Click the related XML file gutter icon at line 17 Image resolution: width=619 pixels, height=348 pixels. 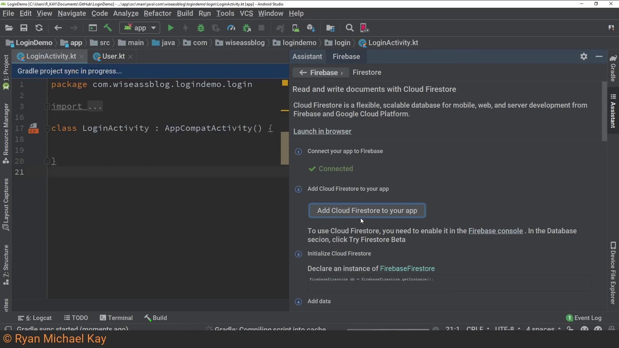point(34,128)
